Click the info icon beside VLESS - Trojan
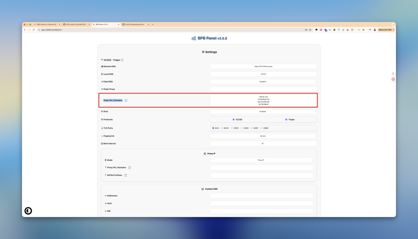The width and height of the screenshot is (418, 239). 122,60
